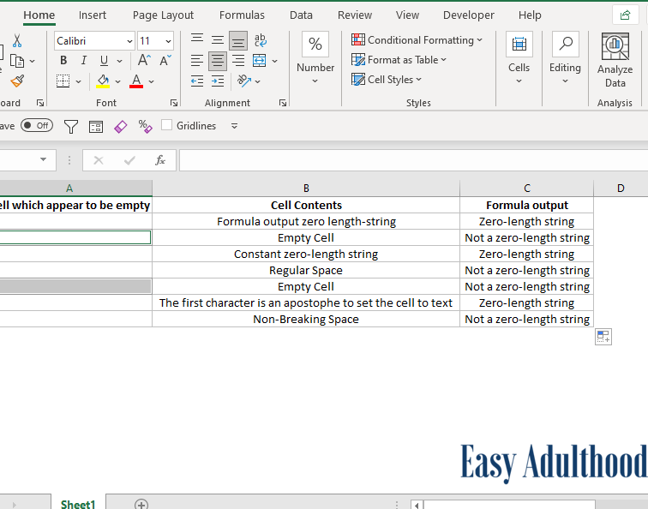Click the Format as Table button

399,60
